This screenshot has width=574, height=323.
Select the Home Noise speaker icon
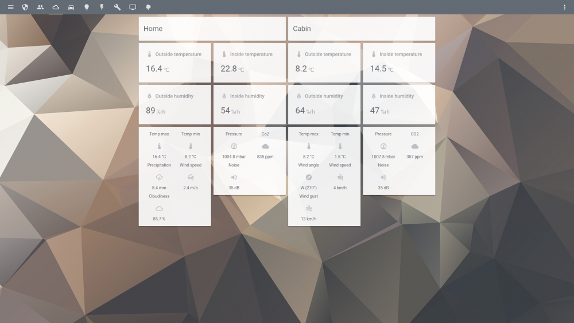coord(234,177)
